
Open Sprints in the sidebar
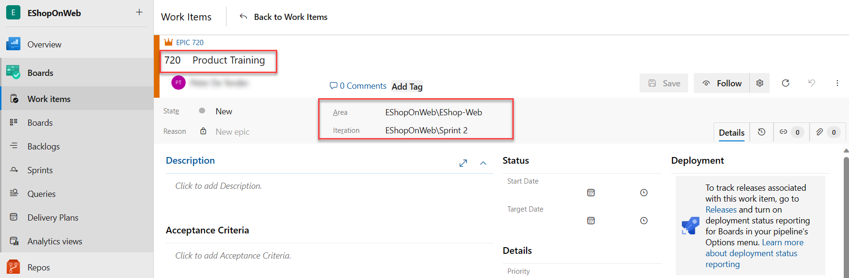40,170
